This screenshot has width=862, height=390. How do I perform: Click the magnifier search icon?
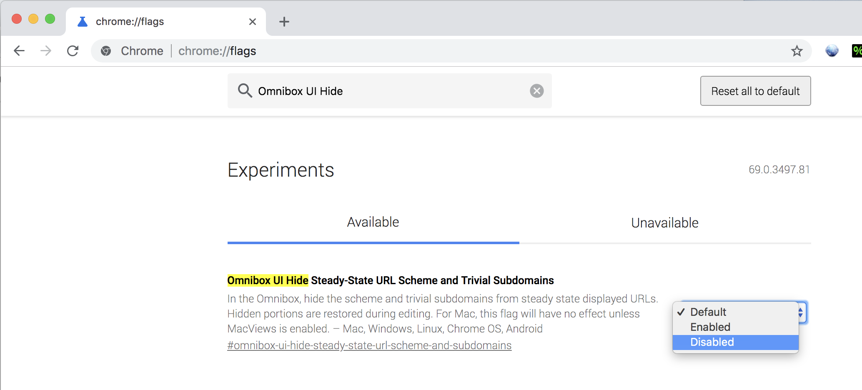pyautogui.click(x=245, y=90)
